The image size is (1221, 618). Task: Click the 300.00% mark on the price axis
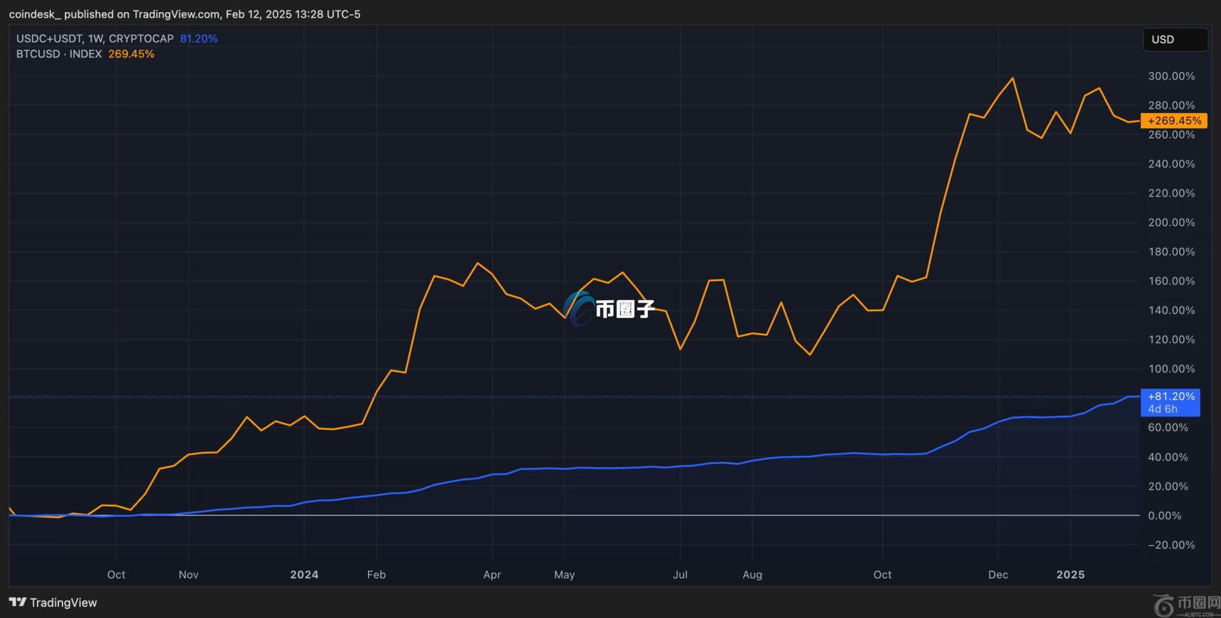coord(1171,76)
